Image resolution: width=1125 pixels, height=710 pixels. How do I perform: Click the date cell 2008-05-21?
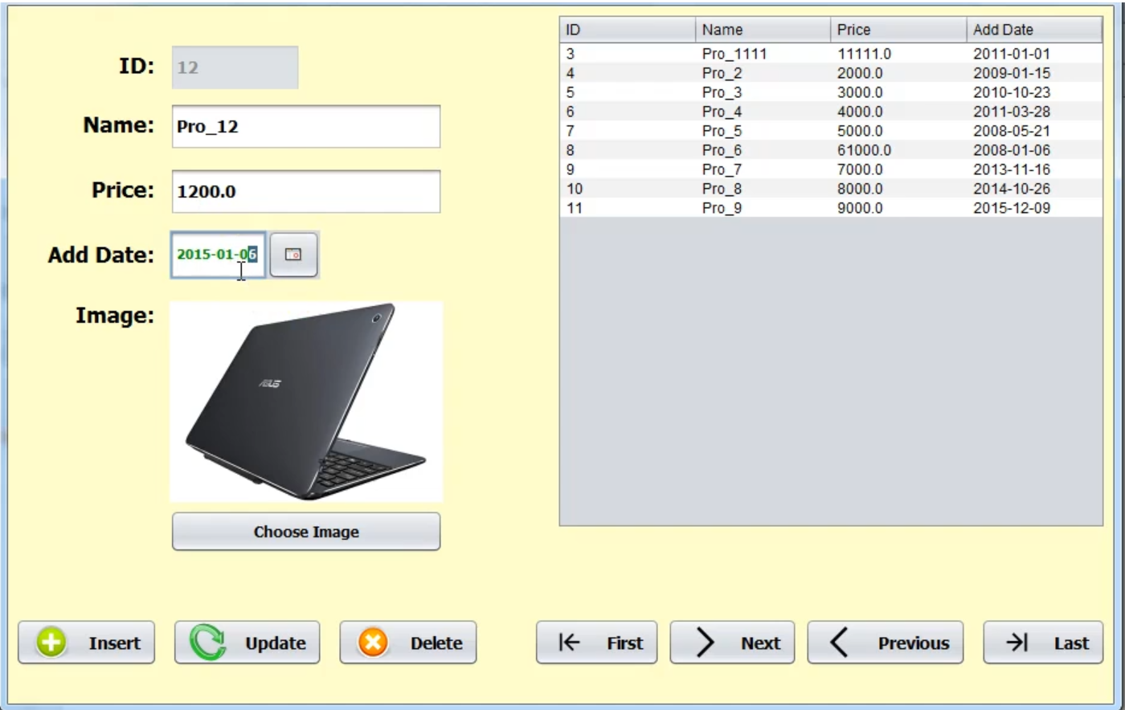point(1034,131)
